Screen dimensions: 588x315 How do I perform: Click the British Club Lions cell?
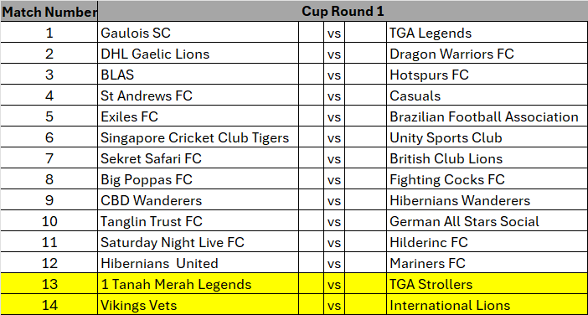click(x=487, y=158)
